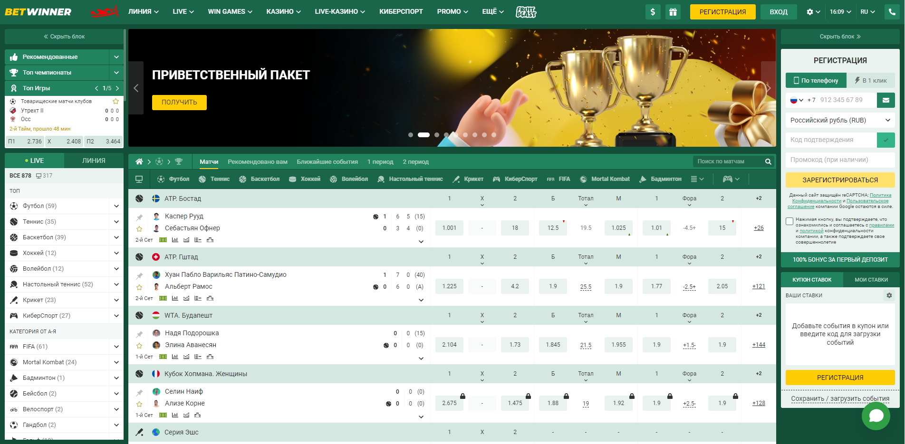Screen dimensions: 905x444
Task: Open the currency Российский рубль dropdown
Action: [840, 120]
